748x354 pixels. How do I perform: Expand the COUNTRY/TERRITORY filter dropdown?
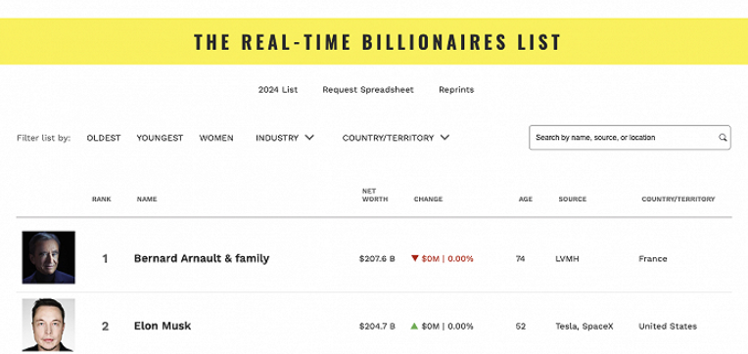point(396,138)
